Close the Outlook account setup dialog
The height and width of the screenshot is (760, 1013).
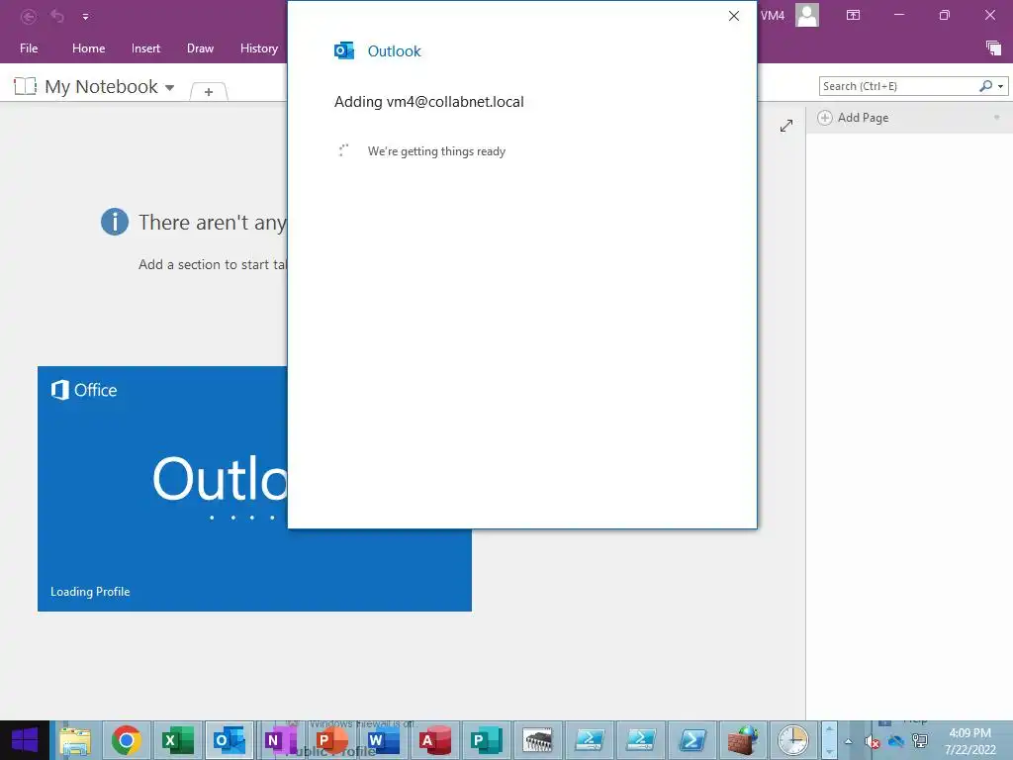[734, 16]
